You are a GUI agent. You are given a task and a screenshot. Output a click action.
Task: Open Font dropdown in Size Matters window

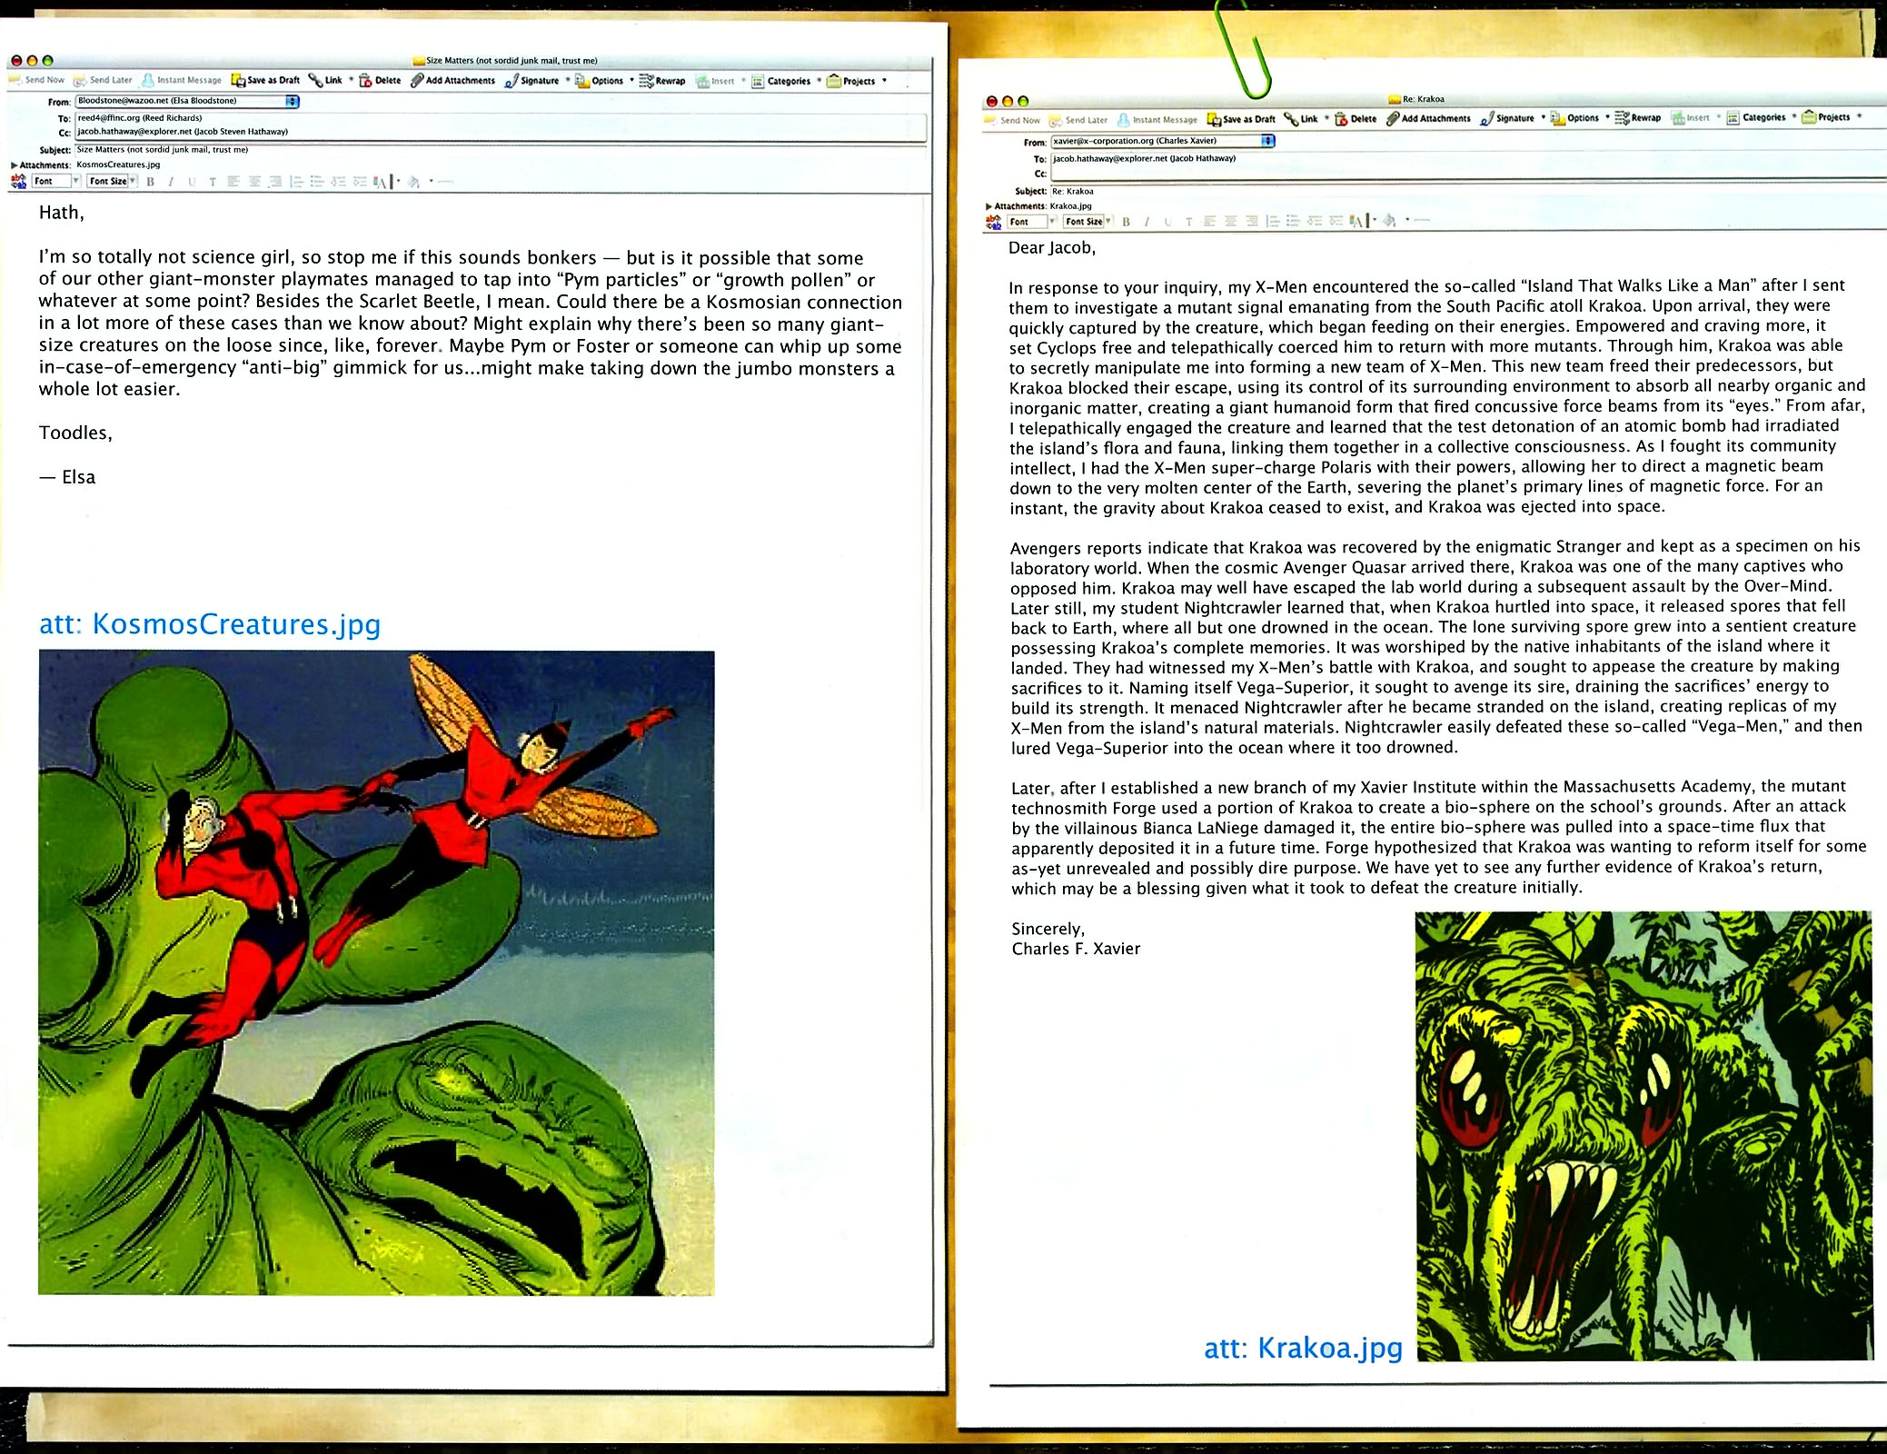[x=56, y=181]
